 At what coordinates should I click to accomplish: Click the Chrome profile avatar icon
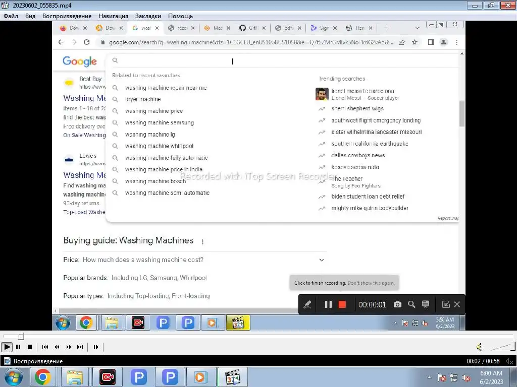point(444,42)
